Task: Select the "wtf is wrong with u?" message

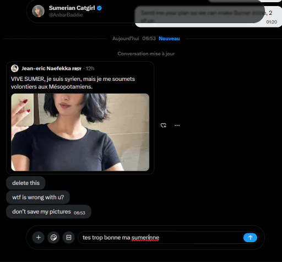Action: [x=38, y=197]
